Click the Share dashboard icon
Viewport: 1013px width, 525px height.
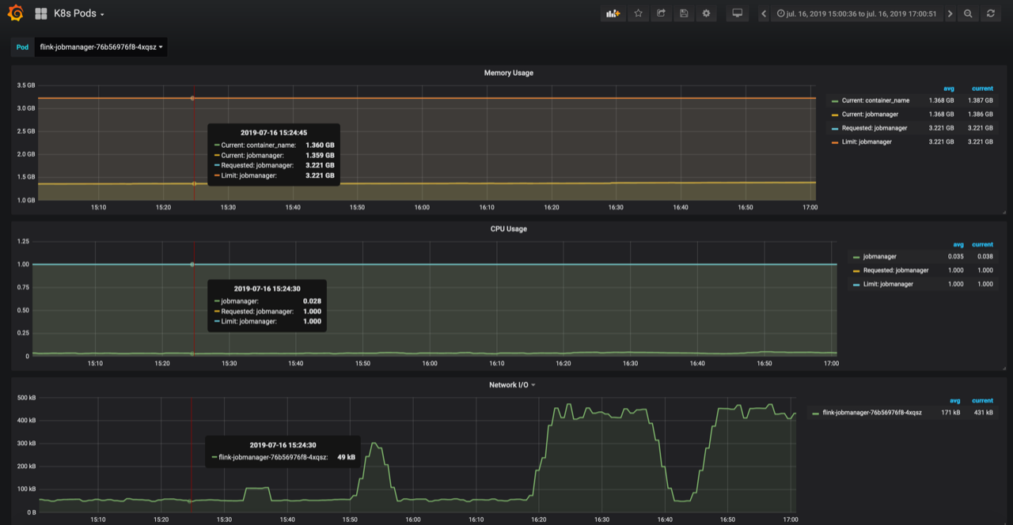661,13
